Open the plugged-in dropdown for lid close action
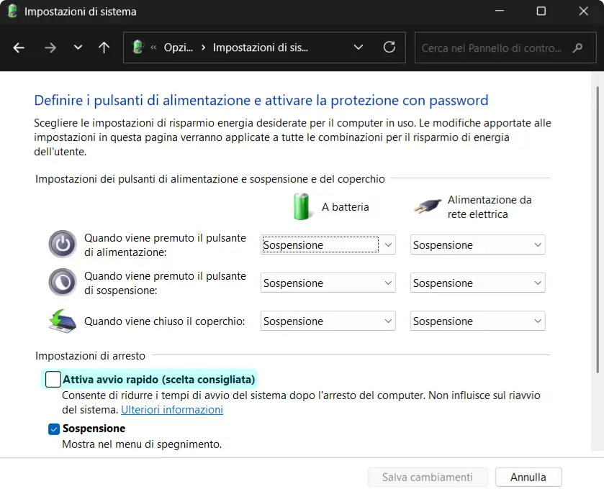This screenshot has height=494, width=604. [x=477, y=321]
